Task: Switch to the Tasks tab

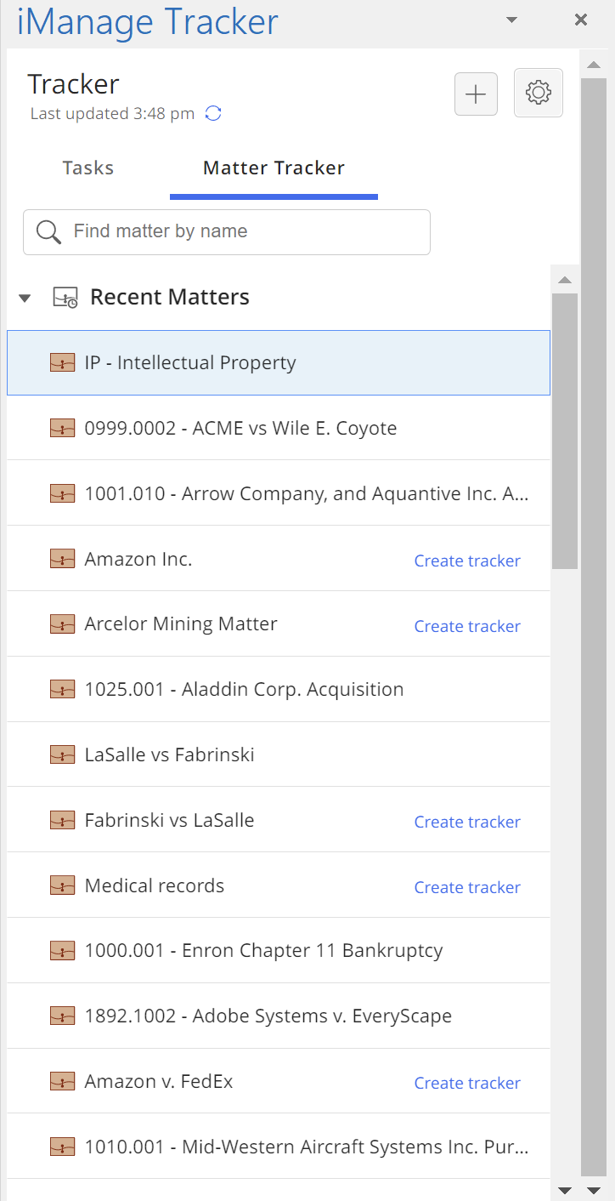Action: [88, 168]
